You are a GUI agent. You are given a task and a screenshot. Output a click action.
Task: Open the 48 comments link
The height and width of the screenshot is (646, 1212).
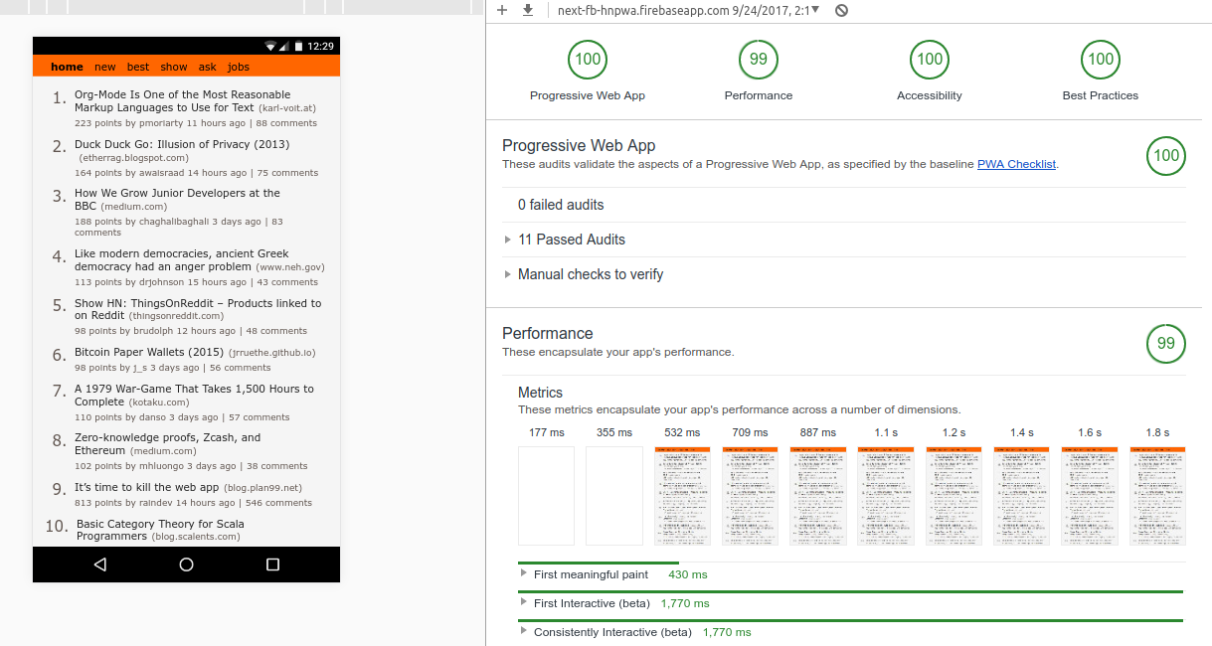coord(276,331)
